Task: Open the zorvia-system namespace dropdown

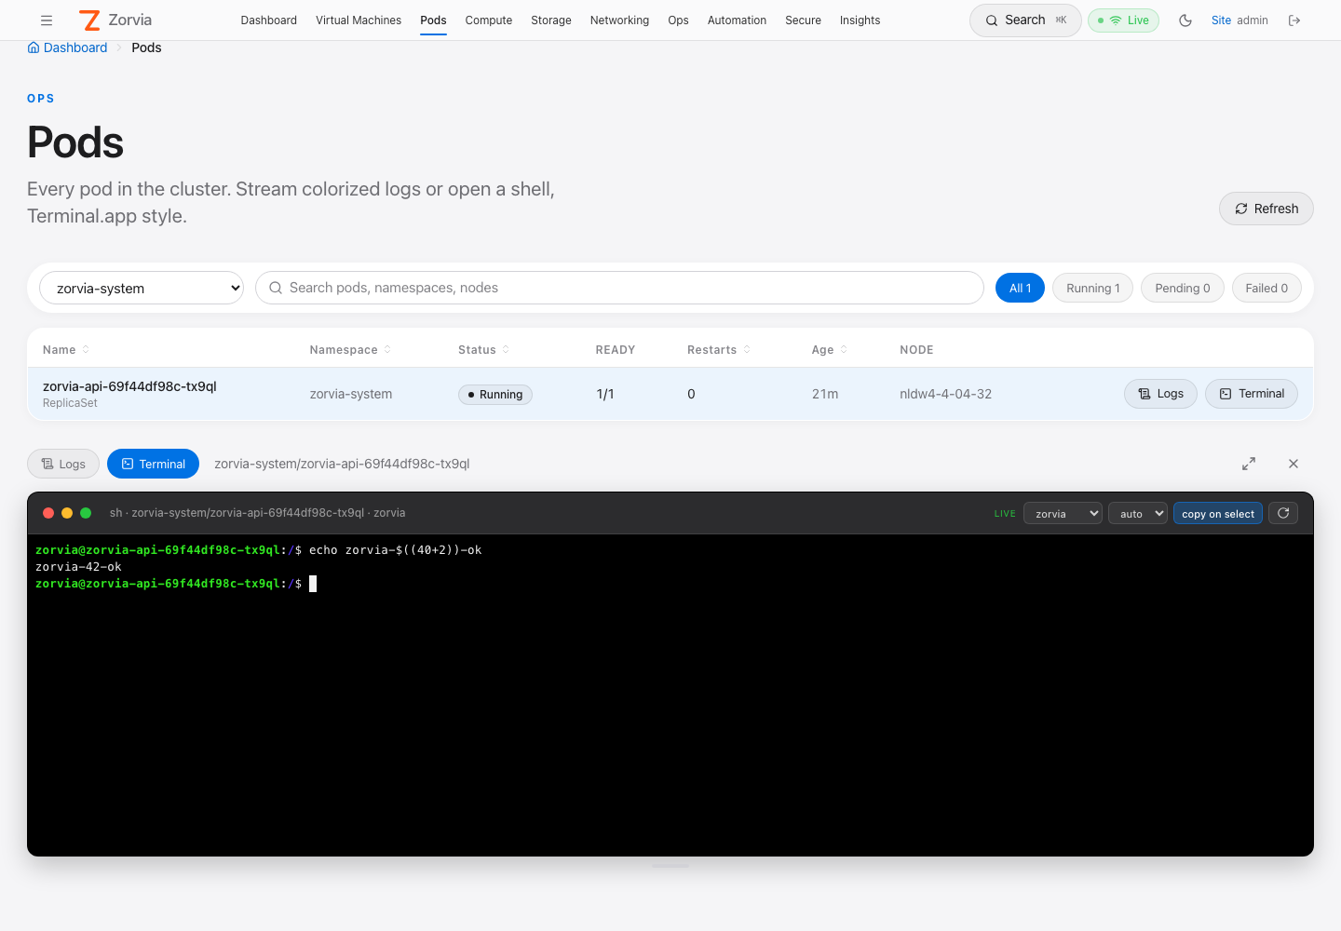Action: (142, 289)
